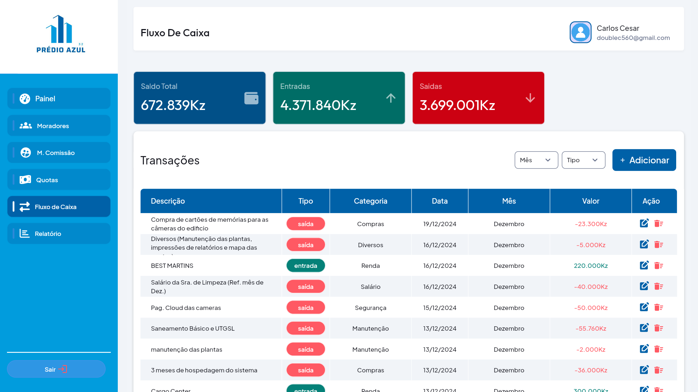Edit the Saneamento Básico e UTGSL entry
Image resolution: width=698 pixels, height=392 pixels.
(x=644, y=328)
